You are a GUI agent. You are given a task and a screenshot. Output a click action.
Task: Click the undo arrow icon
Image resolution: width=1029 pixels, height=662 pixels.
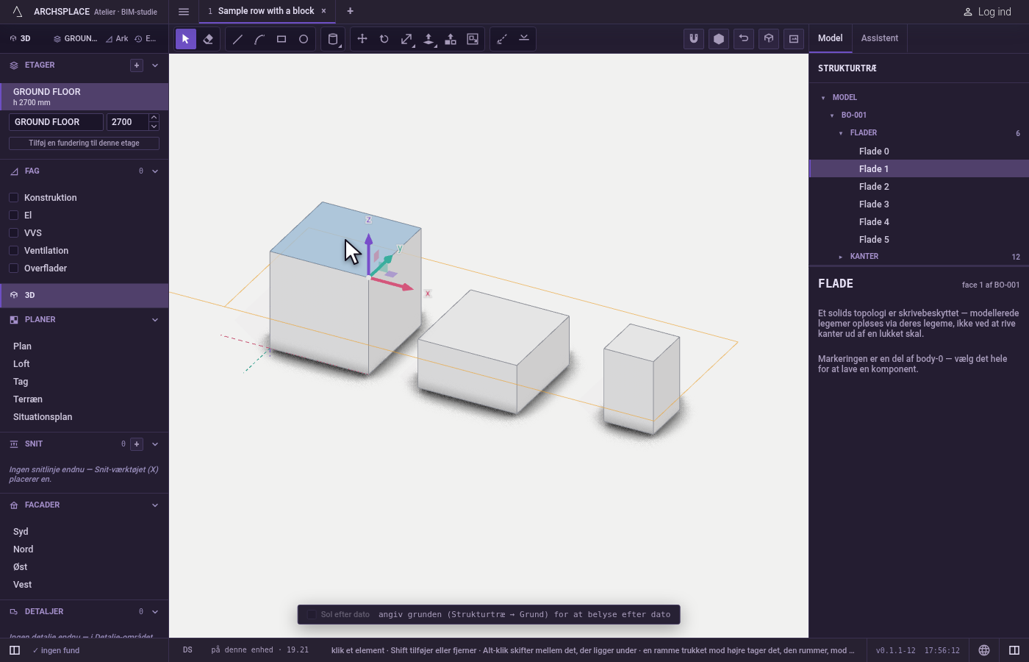point(744,39)
